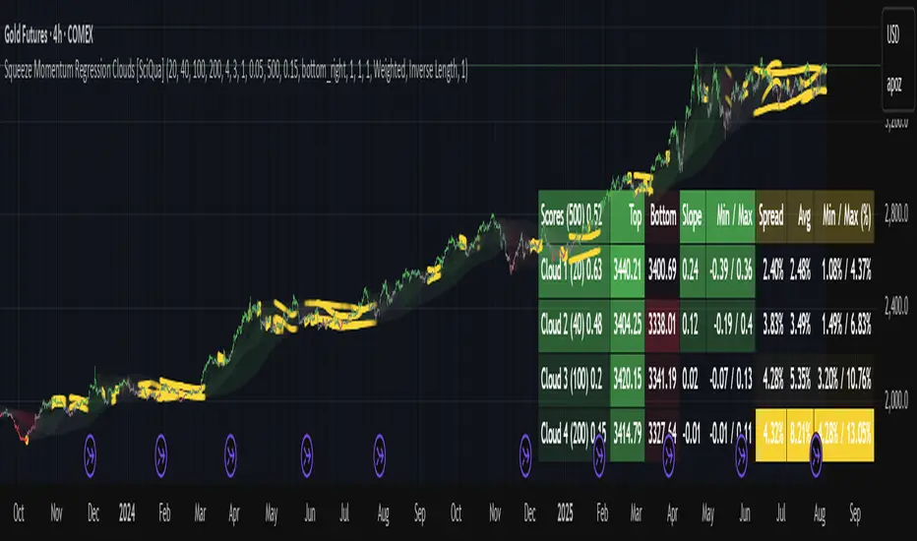Image resolution: width=917 pixels, height=541 pixels.
Task: Click the contract roll marker near Aug 2024
Action: point(380,455)
